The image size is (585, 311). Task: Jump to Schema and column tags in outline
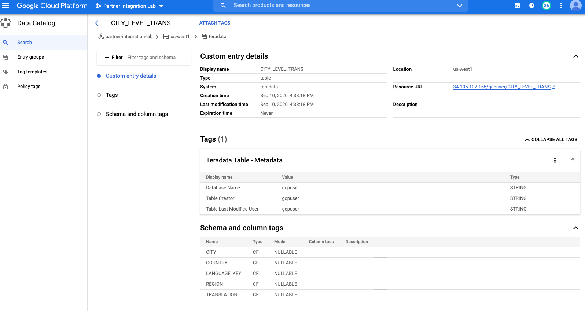137,114
